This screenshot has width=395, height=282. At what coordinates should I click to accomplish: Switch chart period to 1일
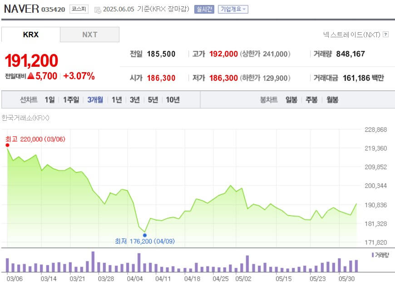[x=49, y=99]
